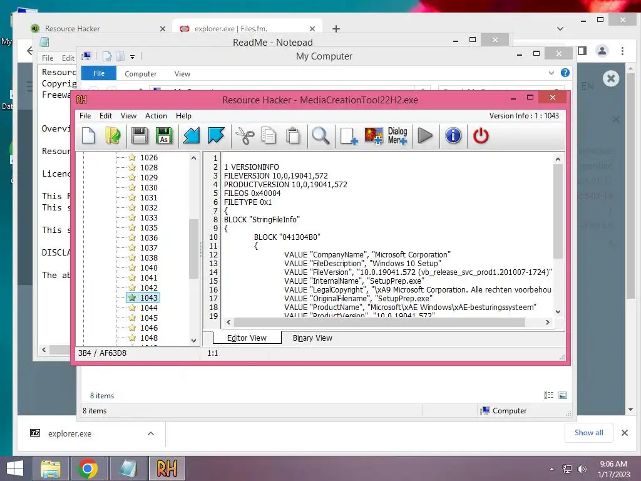Click the editor vertical scrollbar thumb
This screenshot has height=481, width=641.
[558, 210]
